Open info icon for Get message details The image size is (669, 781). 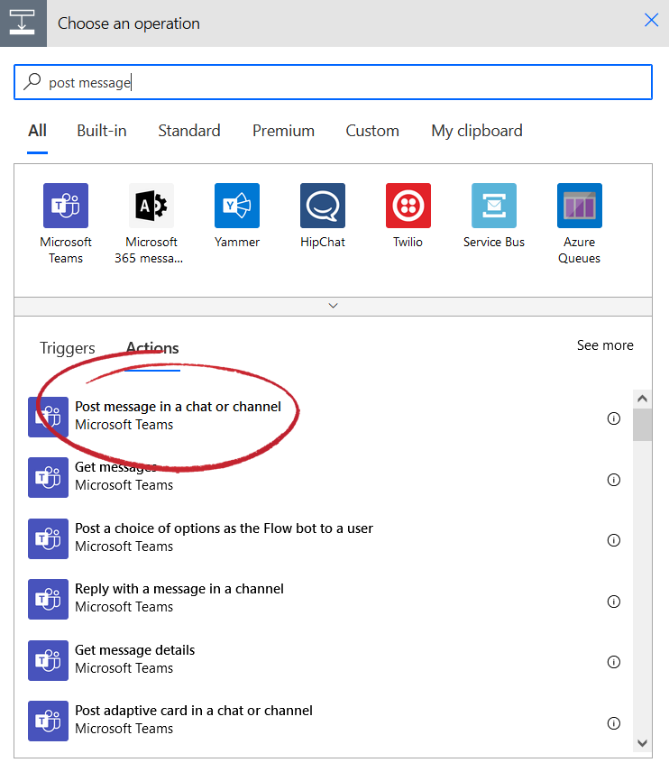point(614,662)
